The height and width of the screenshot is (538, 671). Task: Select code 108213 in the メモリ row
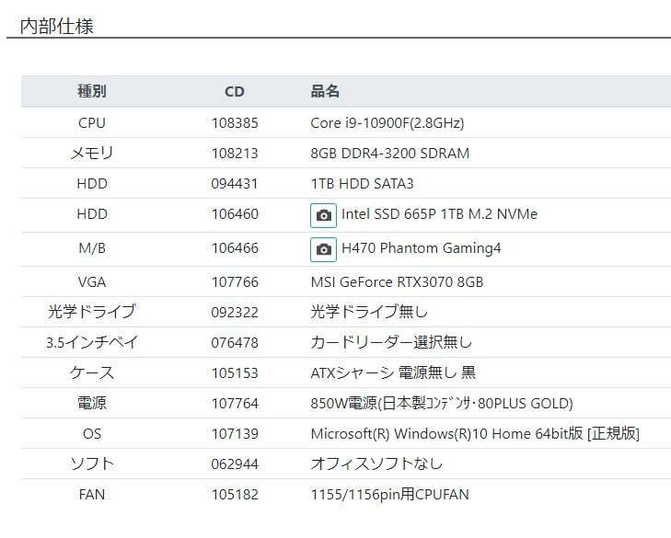pos(235,154)
